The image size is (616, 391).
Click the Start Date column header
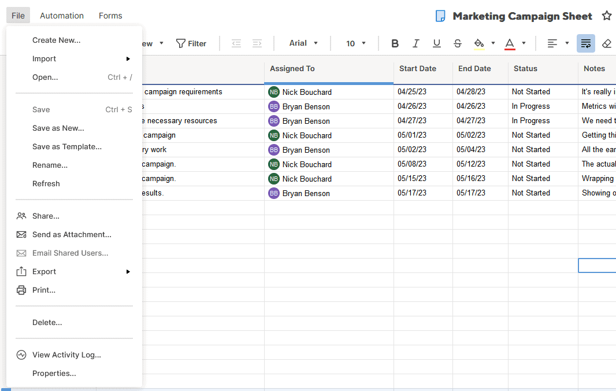click(423, 69)
